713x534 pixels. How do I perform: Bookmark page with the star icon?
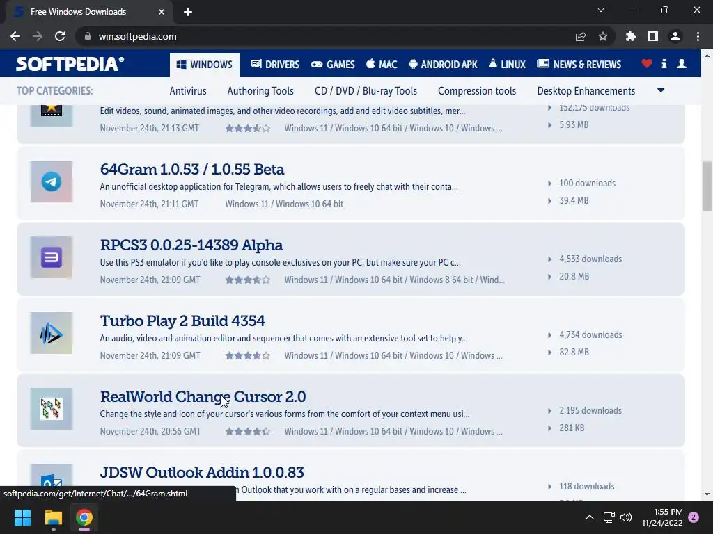[603, 36]
